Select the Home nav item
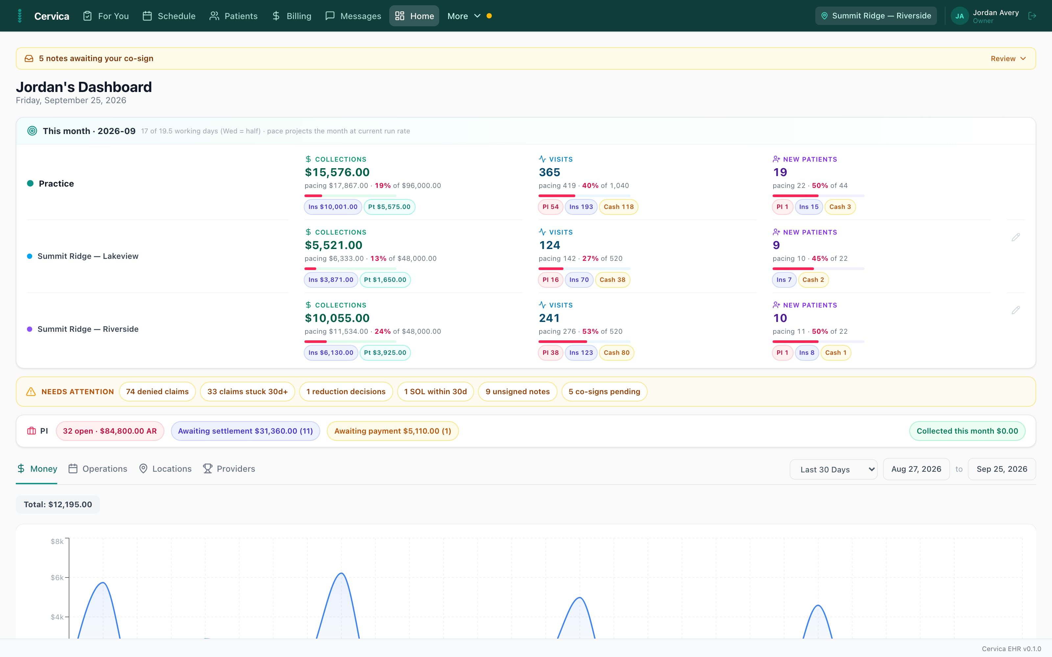 point(414,16)
